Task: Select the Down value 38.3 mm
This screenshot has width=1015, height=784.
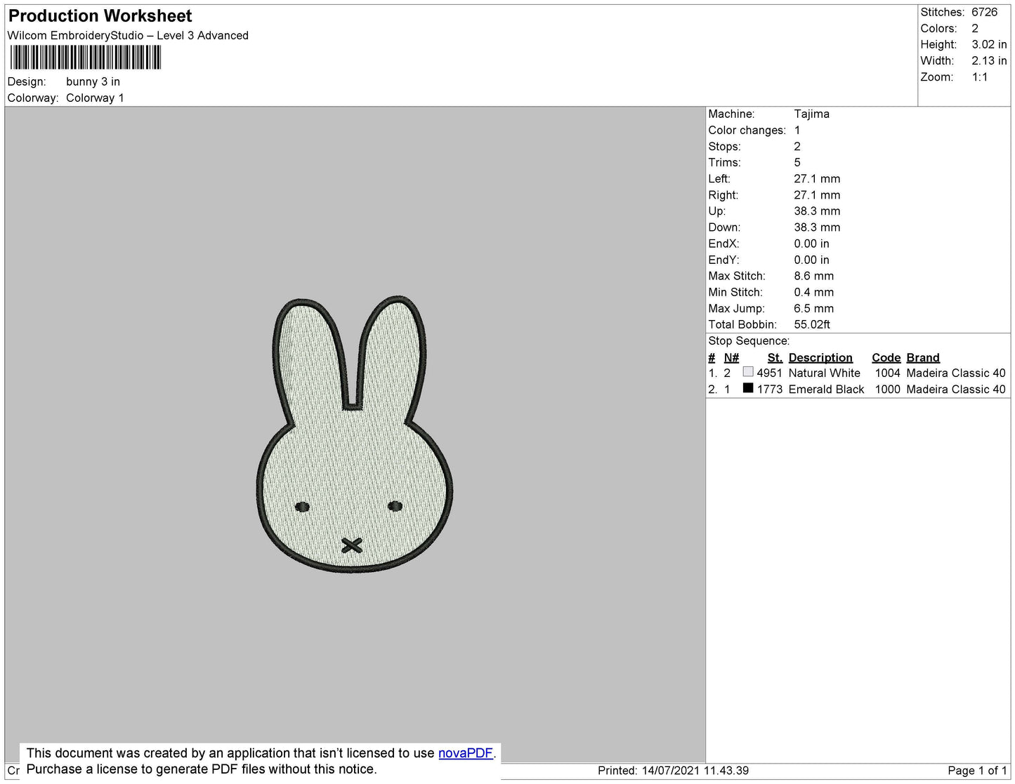Action: tap(817, 227)
